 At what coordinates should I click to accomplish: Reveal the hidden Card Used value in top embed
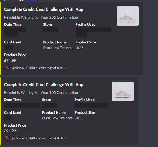[9, 48]
